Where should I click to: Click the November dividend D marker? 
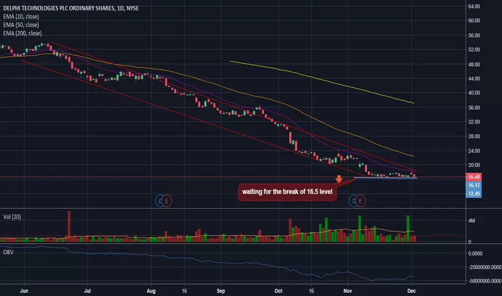pyautogui.click(x=353, y=201)
